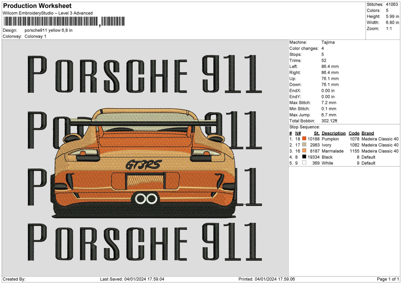Image resolution: width=402 pixels, height=284 pixels.
Task: Click the Colors count value 5
Action: click(x=387, y=10)
